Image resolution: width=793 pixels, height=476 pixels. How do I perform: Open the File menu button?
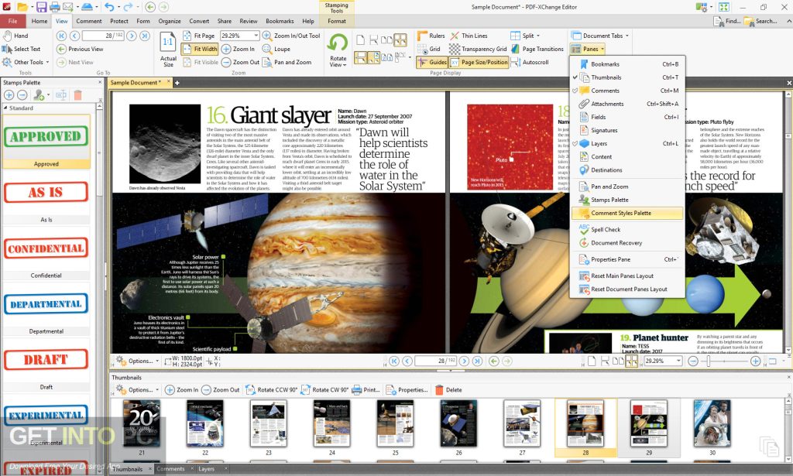pyautogui.click(x=13, y=21)
